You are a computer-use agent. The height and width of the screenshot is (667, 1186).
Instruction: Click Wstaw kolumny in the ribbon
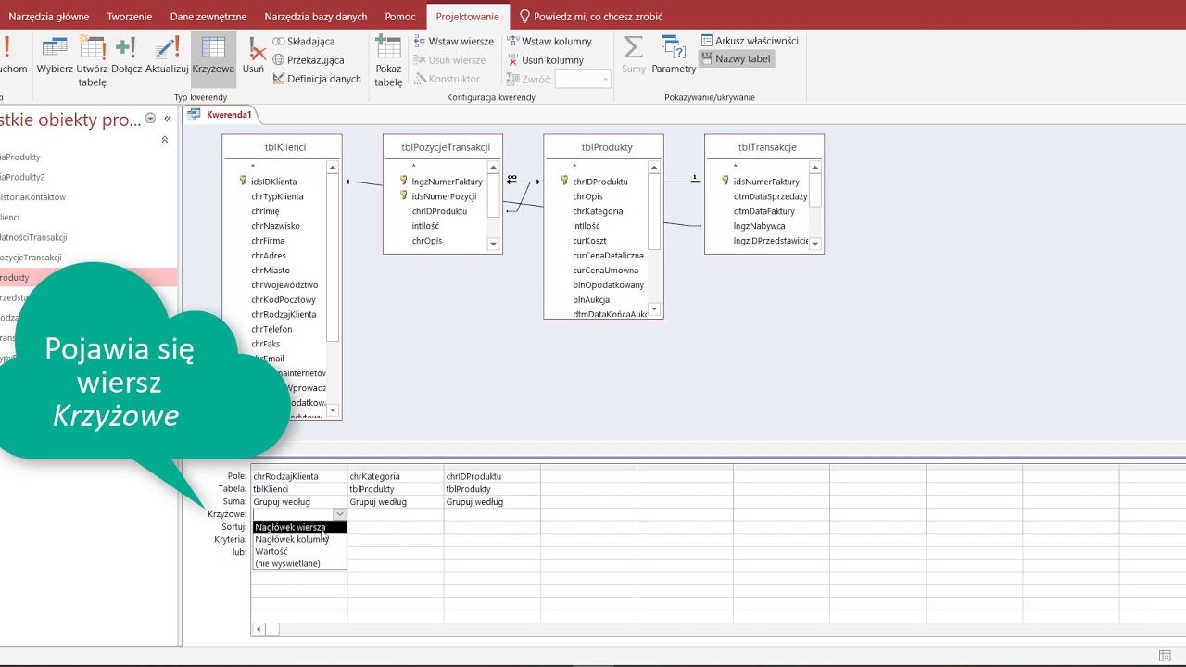point(549,42)
